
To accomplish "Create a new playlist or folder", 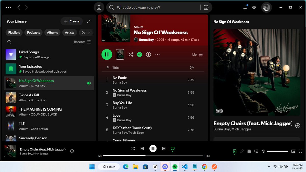I will tap(72, 21).
